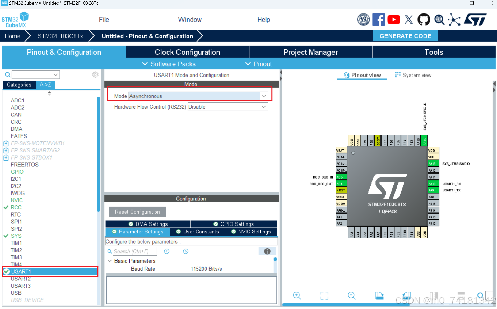This screenshot has height=309, width=497.
Task: Click the FP-SNS-SMARTAG2 download icon
Action: [x=6, y=150]
